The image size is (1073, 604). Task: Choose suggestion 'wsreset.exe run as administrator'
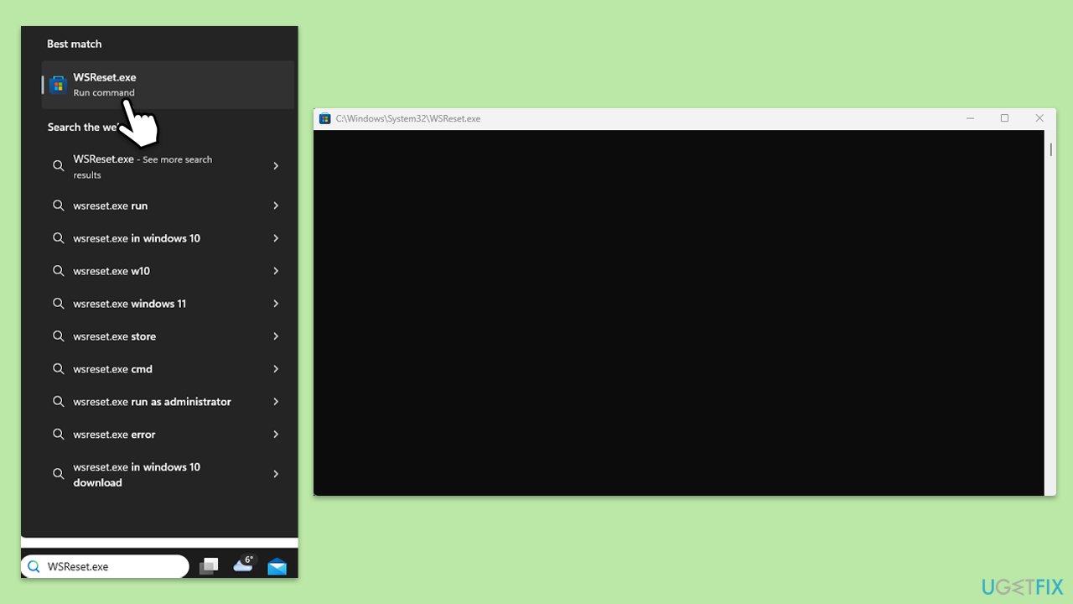pos(168,402)
